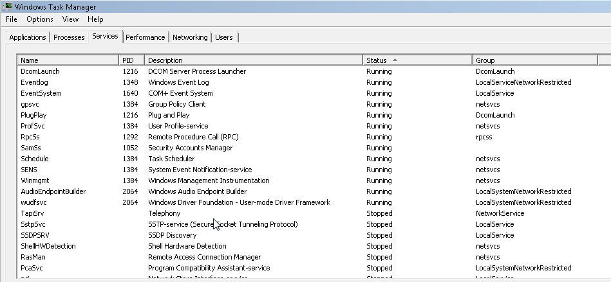The width and height of the screenshot is (611, 282).
Task: Sort by the PID column header
Action: [132, 60]
